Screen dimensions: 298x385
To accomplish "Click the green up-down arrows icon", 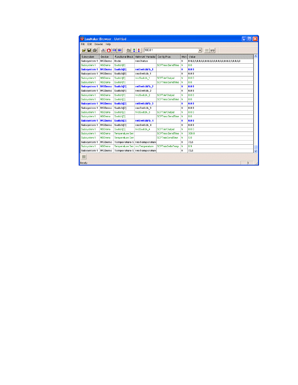I will click(x=134, y=50).
